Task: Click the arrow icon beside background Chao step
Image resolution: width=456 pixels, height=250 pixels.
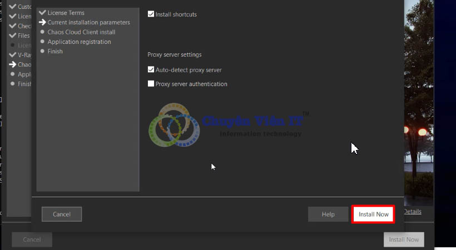Action: pyautogui.click(x=13, y=64)
